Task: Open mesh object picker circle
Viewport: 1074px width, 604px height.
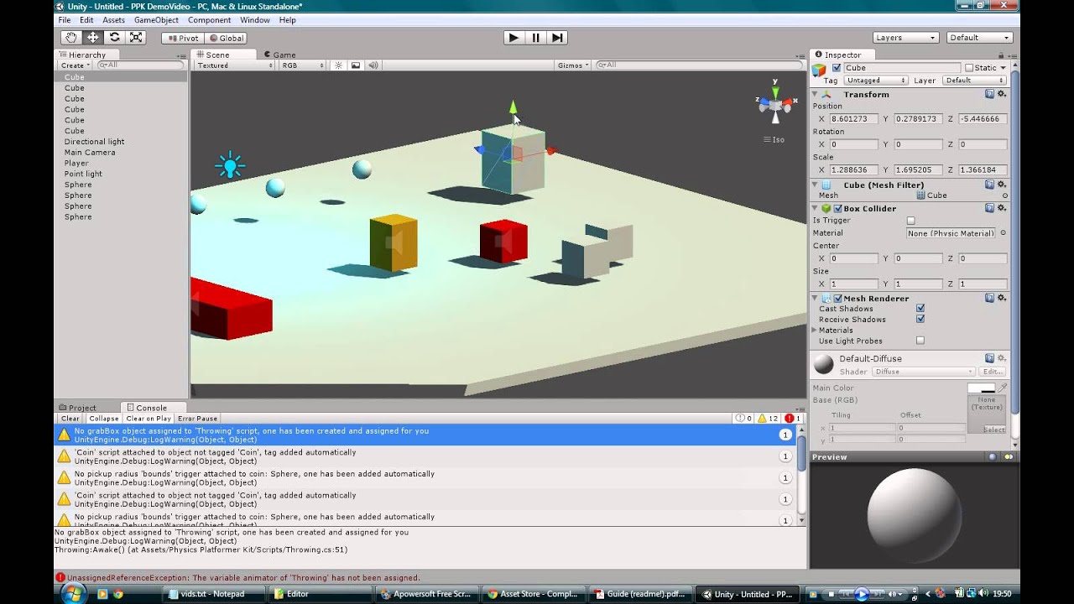Action: tap(1005, 195)
